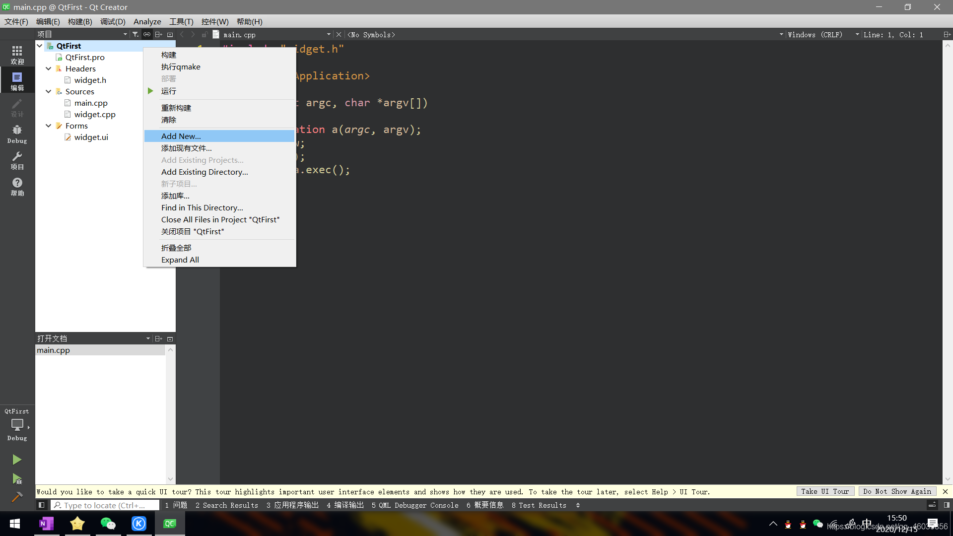Close the open documents panel
The height and width of the screenshot is (536, 953).
click(170, 338)
